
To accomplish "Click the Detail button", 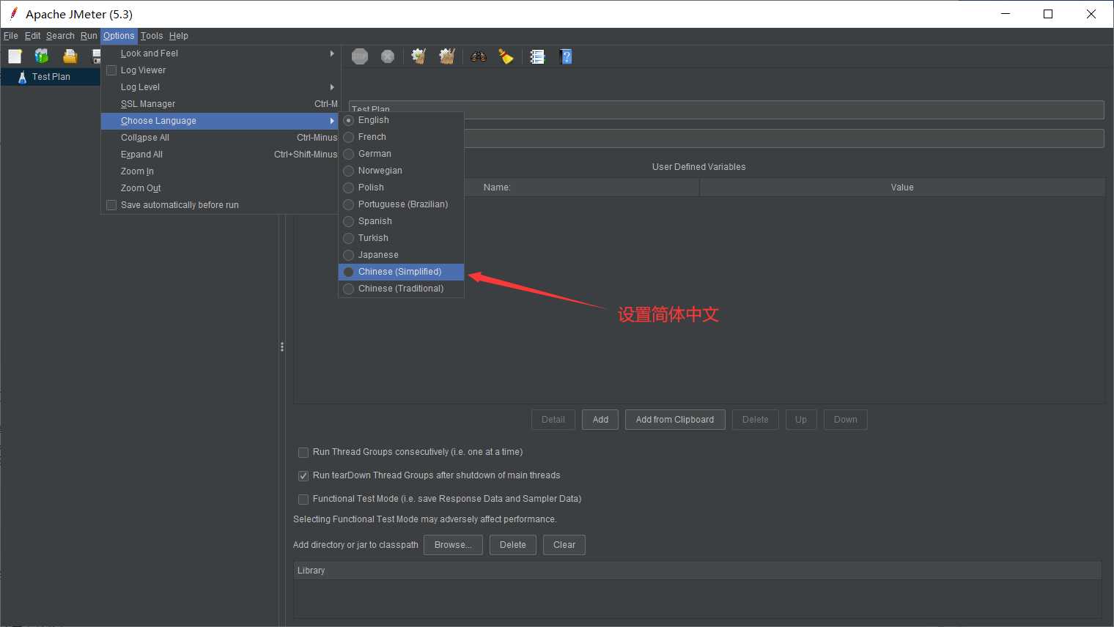I will point(553,420).
